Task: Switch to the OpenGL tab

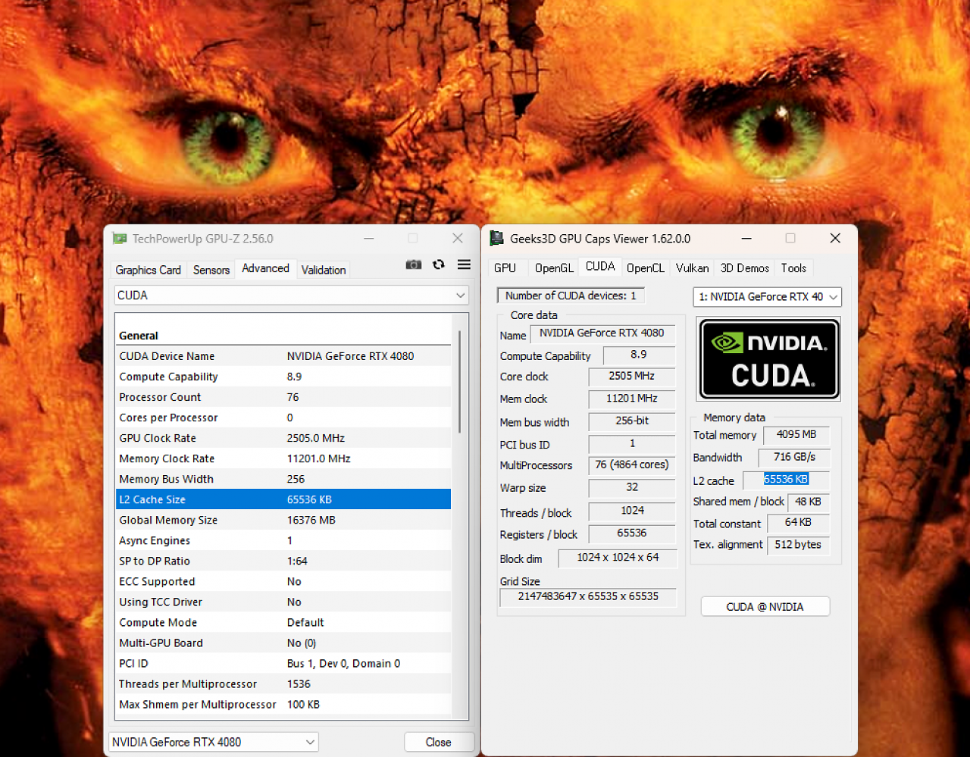Action: pos(554,267)
